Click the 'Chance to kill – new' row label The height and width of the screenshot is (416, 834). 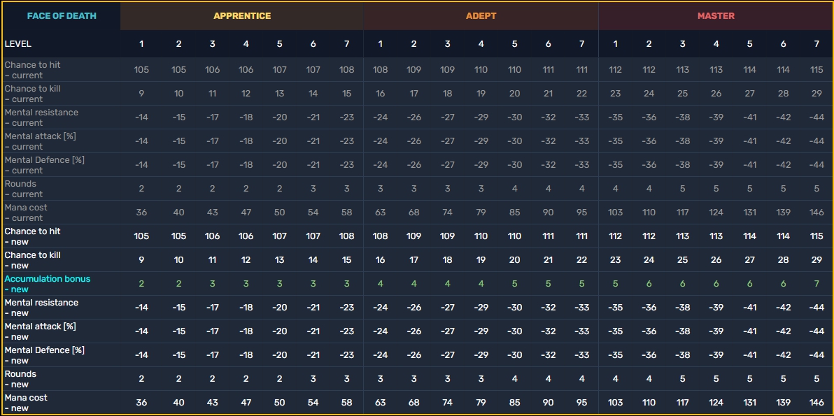point(32,260)
